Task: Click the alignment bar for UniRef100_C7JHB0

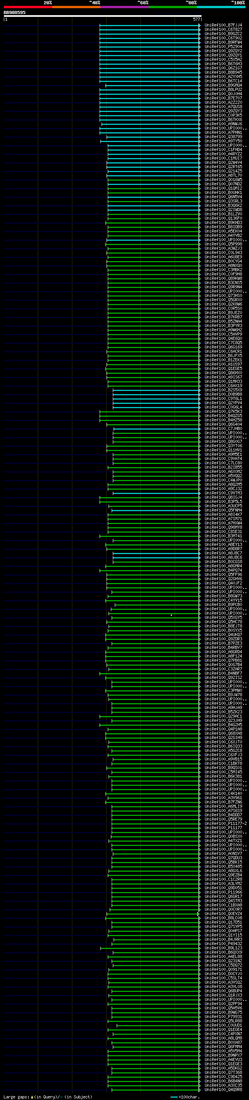Action: pyautogui.click(x=157, y=429)
